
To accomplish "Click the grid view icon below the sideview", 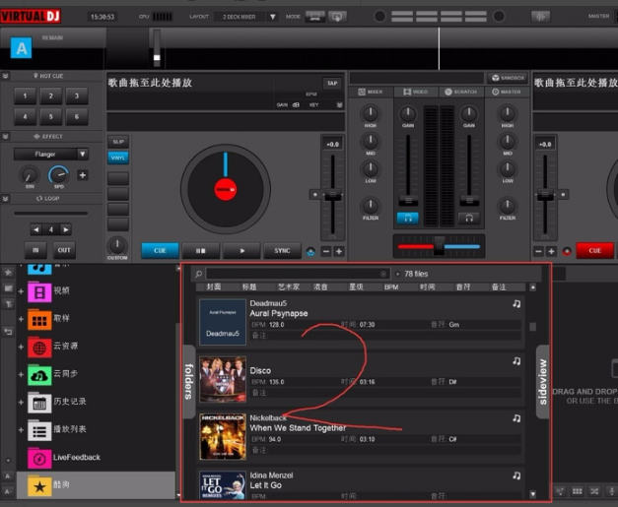I will (577, 491).
